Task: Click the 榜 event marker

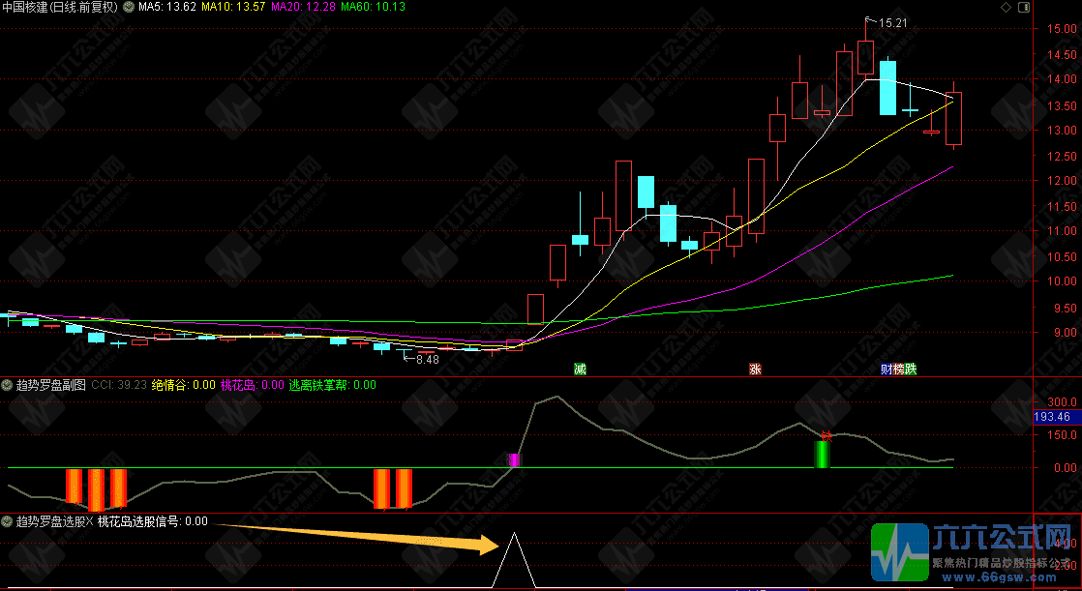Action: [x=898, y=369]
